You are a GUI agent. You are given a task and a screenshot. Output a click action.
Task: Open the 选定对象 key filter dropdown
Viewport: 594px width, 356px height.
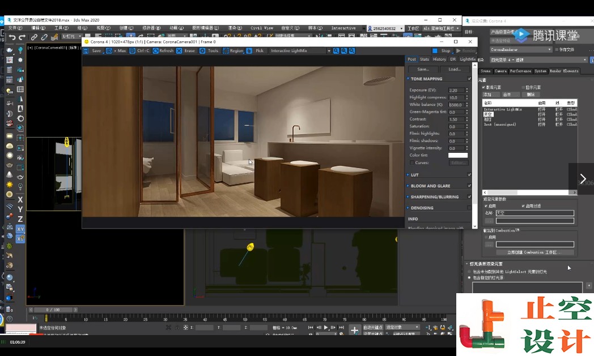[402, 327]
